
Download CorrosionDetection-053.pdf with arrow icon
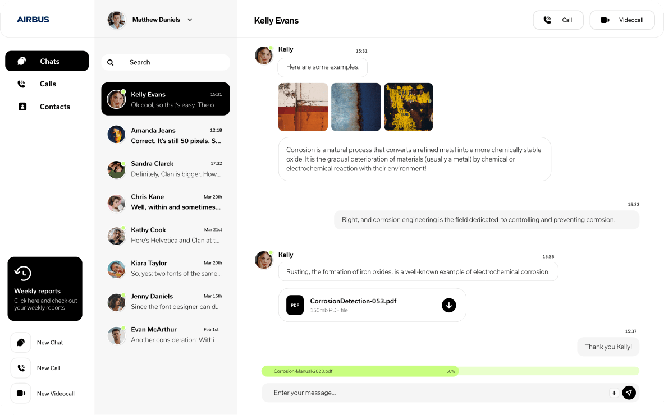[449, 305]
